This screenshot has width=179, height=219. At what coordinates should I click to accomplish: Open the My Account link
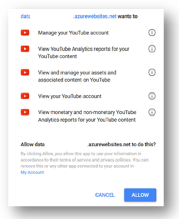click(32, 172)
